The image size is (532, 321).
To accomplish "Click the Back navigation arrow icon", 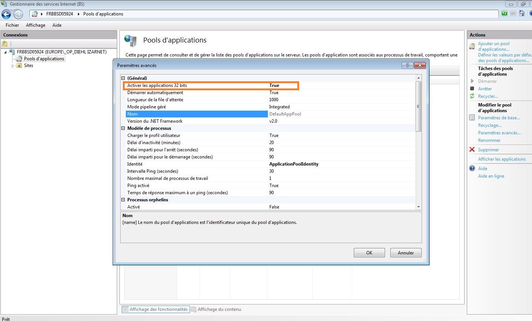I will pyautogui.click(x=6, y=14).
